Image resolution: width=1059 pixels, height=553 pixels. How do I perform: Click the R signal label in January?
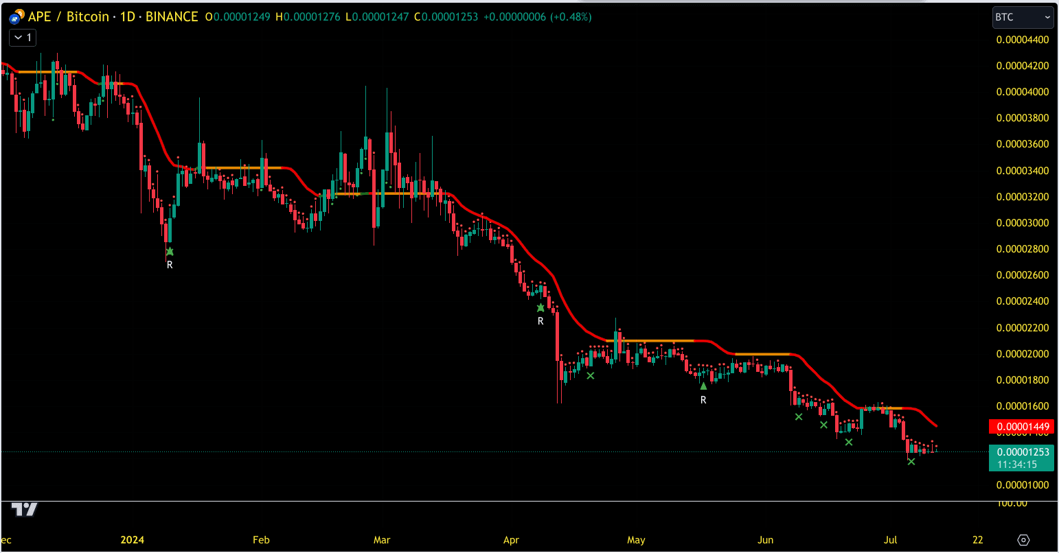(x=170, y=265)
